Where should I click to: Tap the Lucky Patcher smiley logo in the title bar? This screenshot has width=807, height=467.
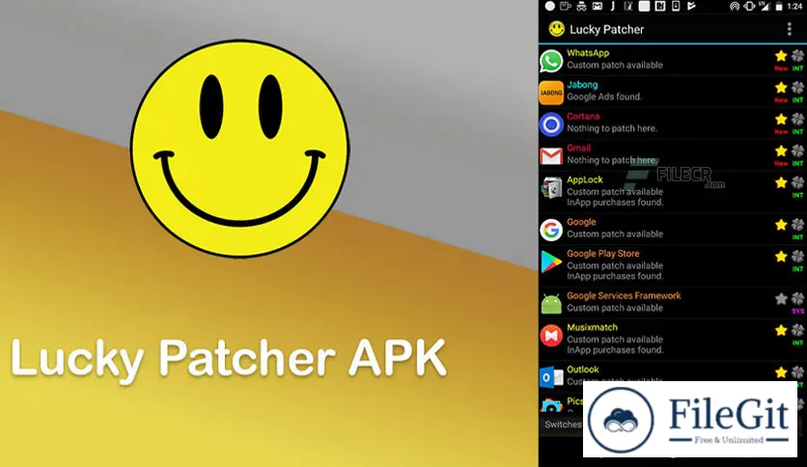(x=556, y=29)
